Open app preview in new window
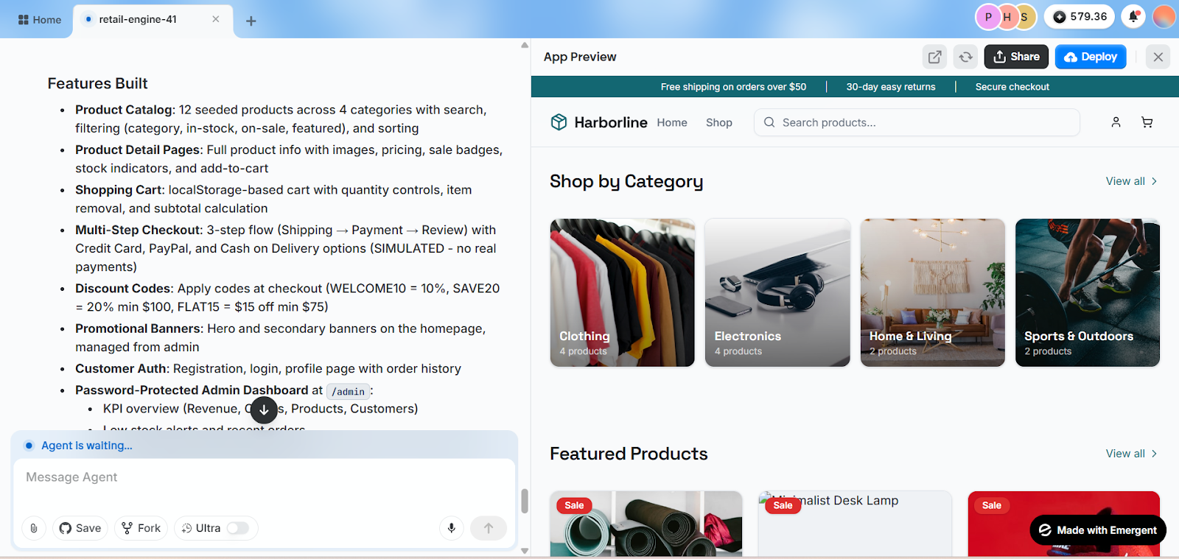The height and width of the screenshot is (559, 1179). 934,57
